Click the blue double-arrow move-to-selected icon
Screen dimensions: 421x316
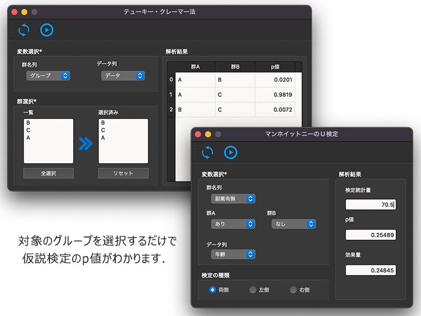[85, 143]
